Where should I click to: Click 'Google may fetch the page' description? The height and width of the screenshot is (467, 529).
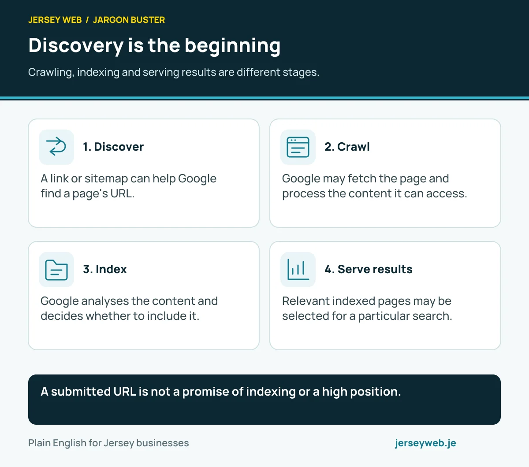tap(375, 186)
